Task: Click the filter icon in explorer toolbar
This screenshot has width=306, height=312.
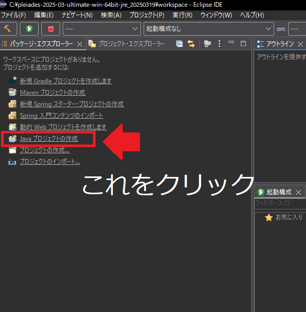Action: click(x=207, y=43)
